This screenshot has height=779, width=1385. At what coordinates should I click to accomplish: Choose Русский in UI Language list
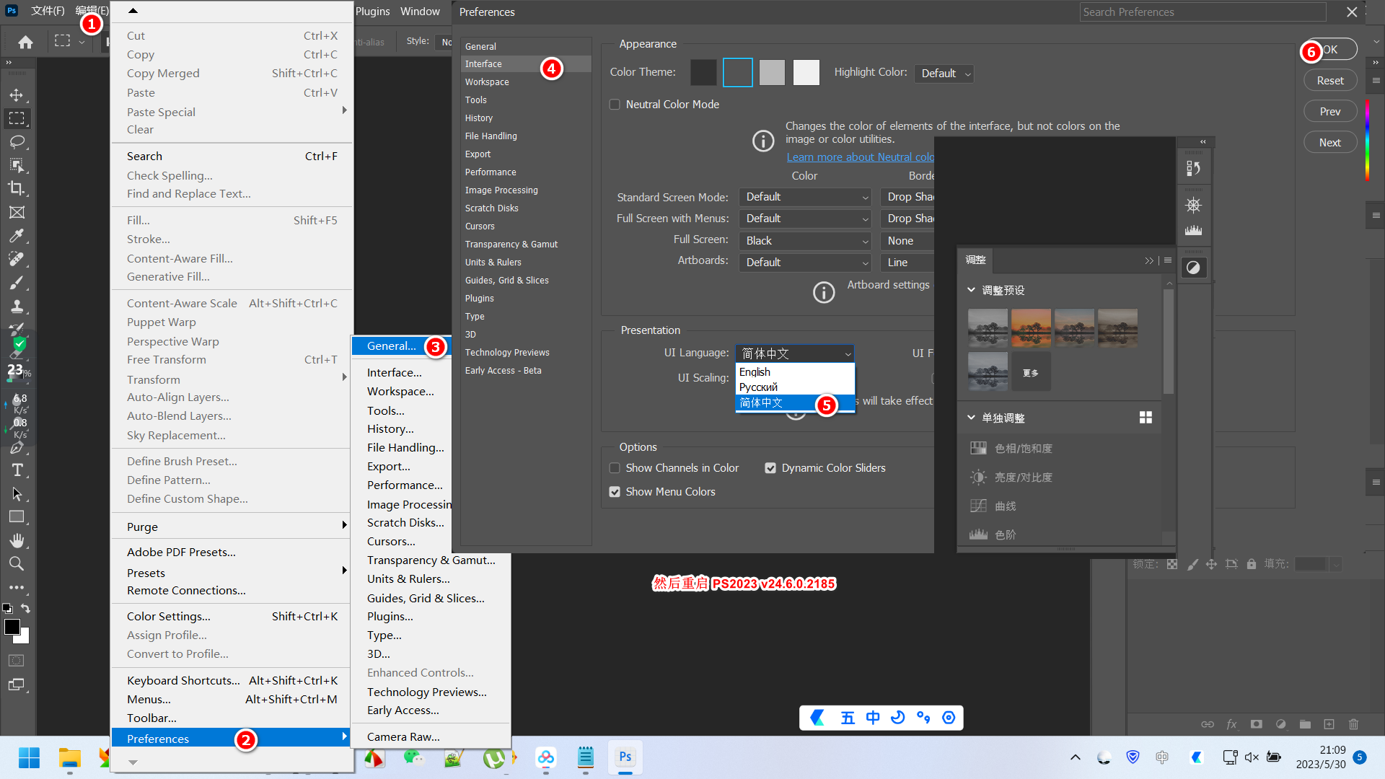point(795,387)
